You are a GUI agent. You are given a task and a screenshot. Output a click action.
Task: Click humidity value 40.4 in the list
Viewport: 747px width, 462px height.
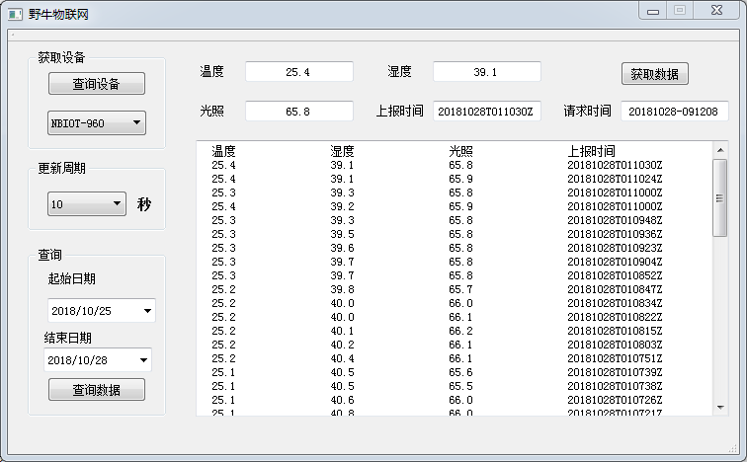(342, 358)
